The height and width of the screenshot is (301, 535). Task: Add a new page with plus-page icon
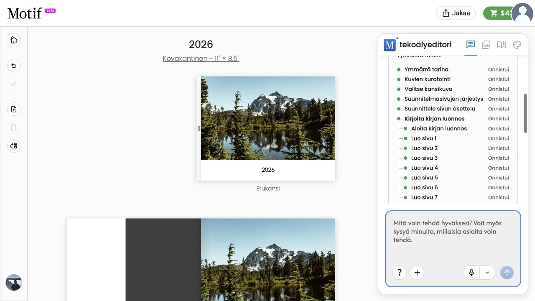coord(14,109)
